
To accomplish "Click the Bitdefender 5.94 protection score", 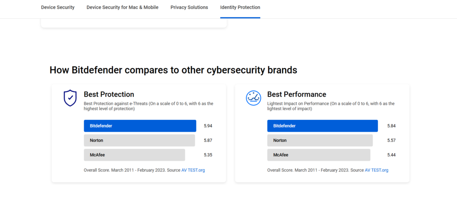I will click(208, 126).
